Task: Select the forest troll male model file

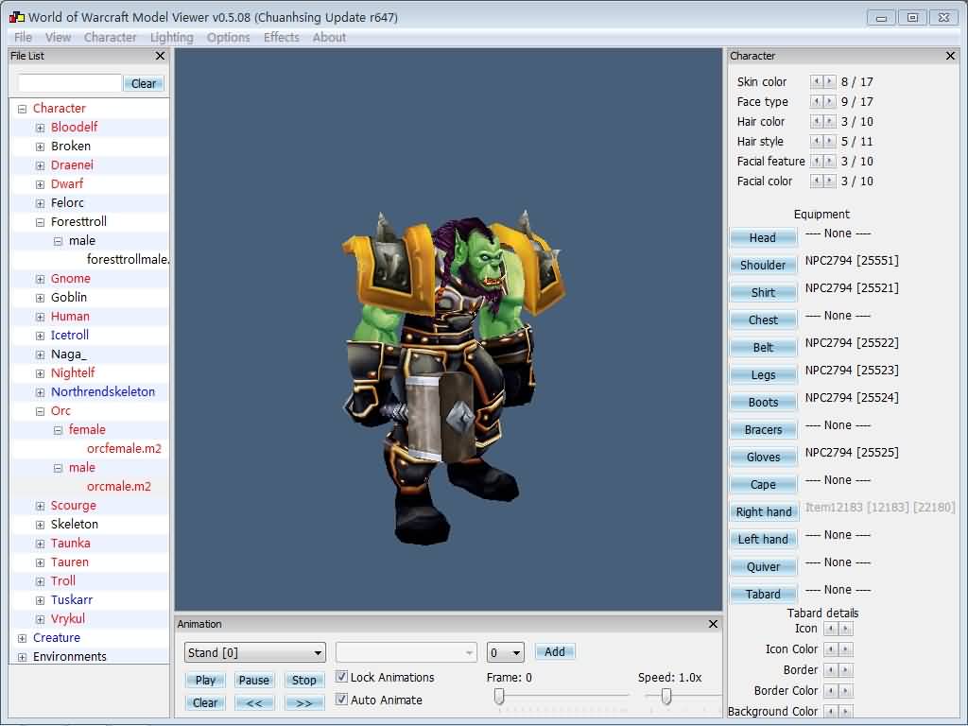Action: point(128,260)
